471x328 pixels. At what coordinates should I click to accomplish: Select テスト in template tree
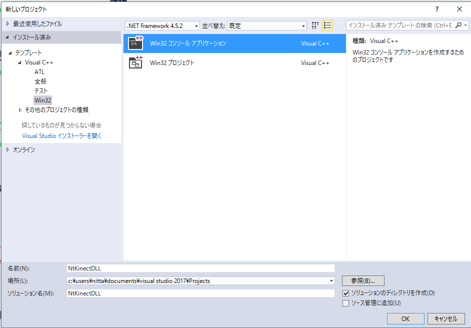point(41,91)
